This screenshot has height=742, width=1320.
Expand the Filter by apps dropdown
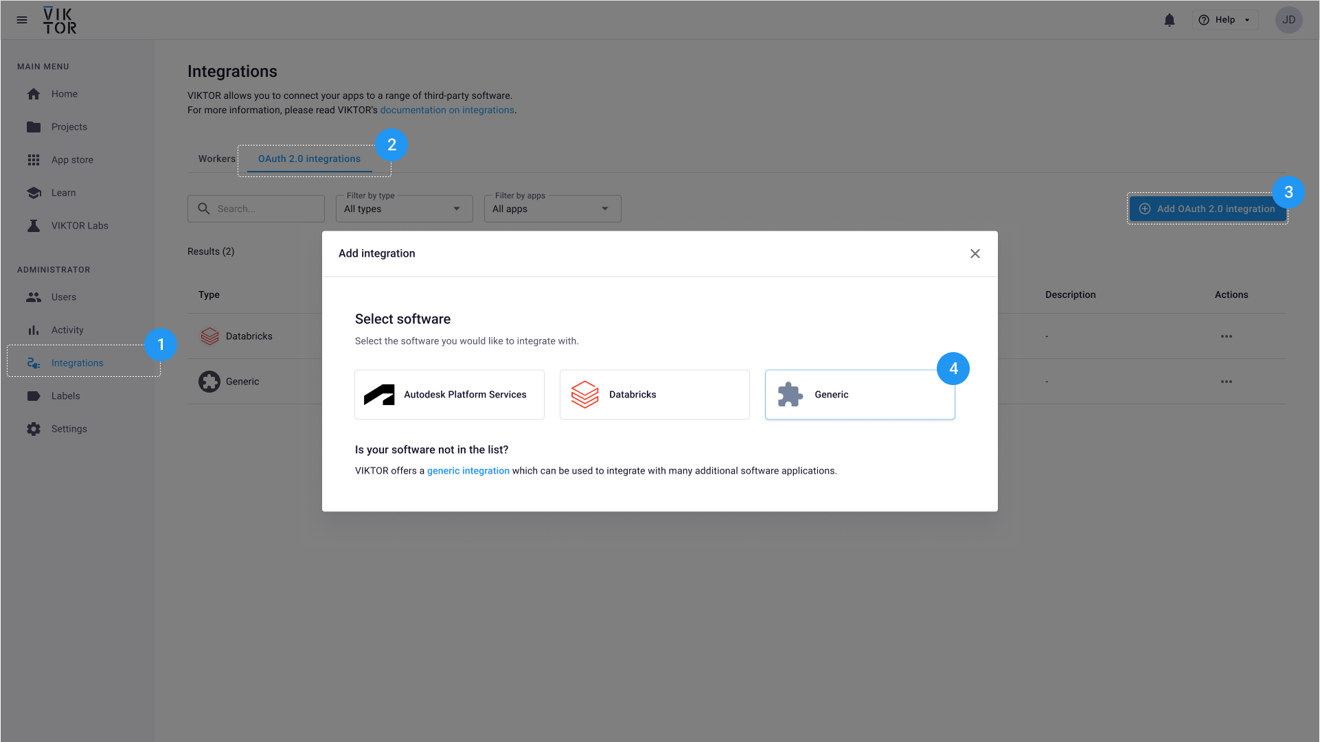tap(552, 209)
